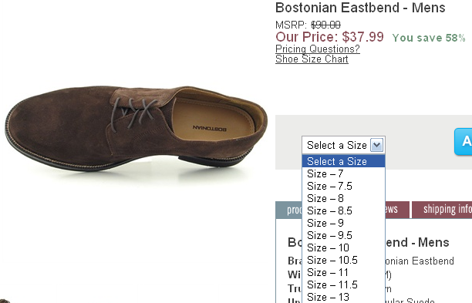The image size is (472, 303).
Task: Click the brown suede shoe image
Action: tap(136, 129)
